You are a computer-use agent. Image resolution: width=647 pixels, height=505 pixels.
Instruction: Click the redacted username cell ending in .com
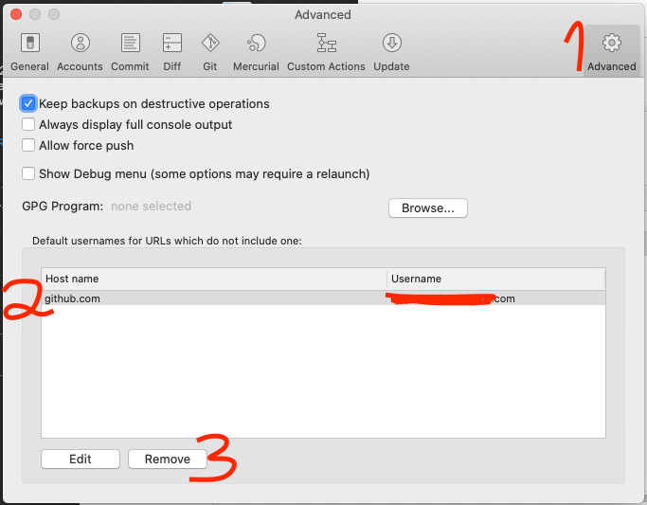(x=496, y=298)
